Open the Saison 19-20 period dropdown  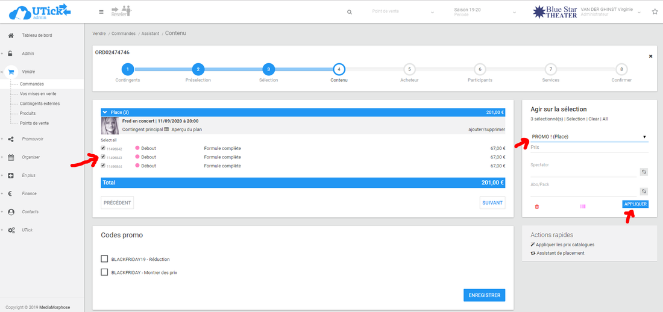click(x=485, y=12)
